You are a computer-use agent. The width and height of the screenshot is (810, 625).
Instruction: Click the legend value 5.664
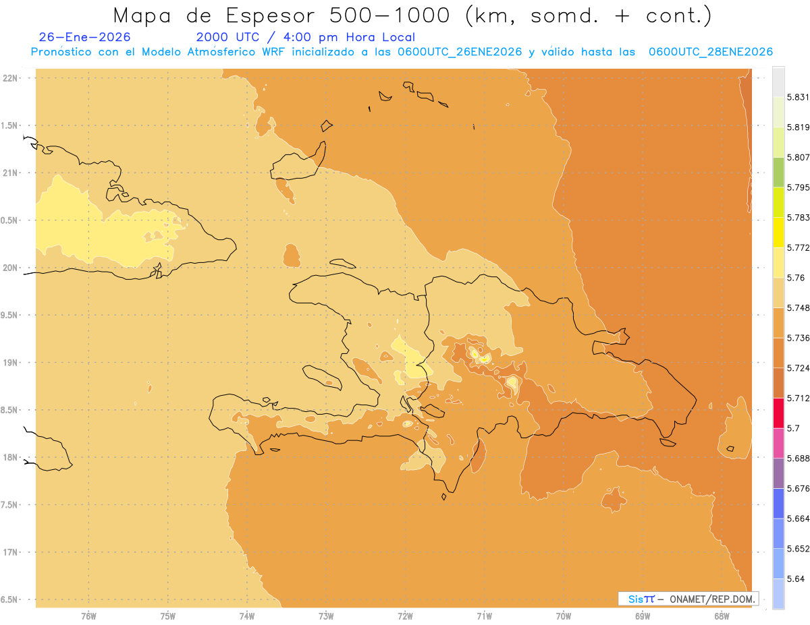click(x=798, y=518)
